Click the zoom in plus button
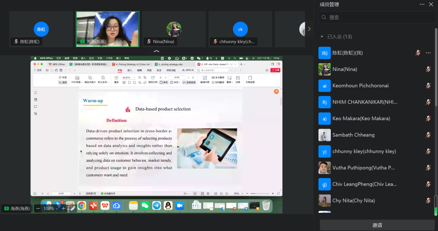 click(x=63, y=209)
